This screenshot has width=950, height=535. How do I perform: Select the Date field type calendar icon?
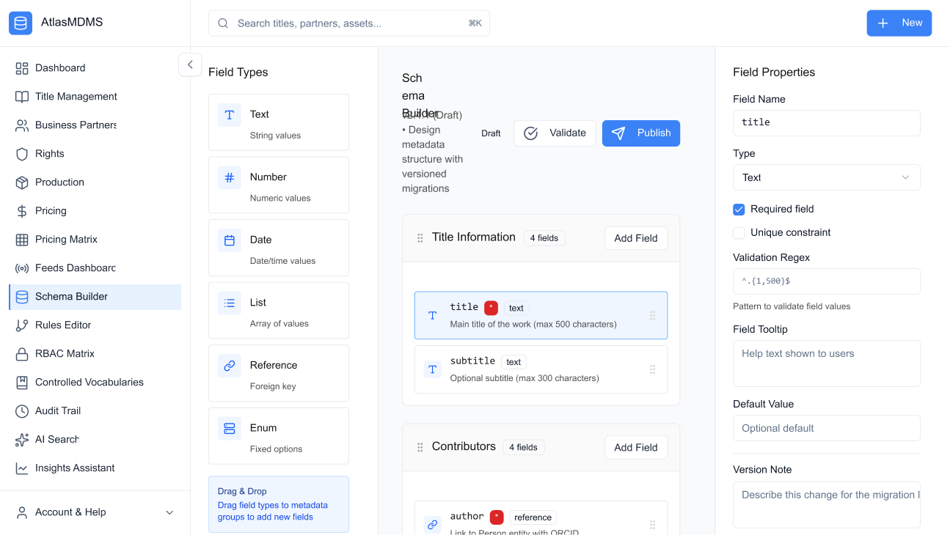(229, 240)
